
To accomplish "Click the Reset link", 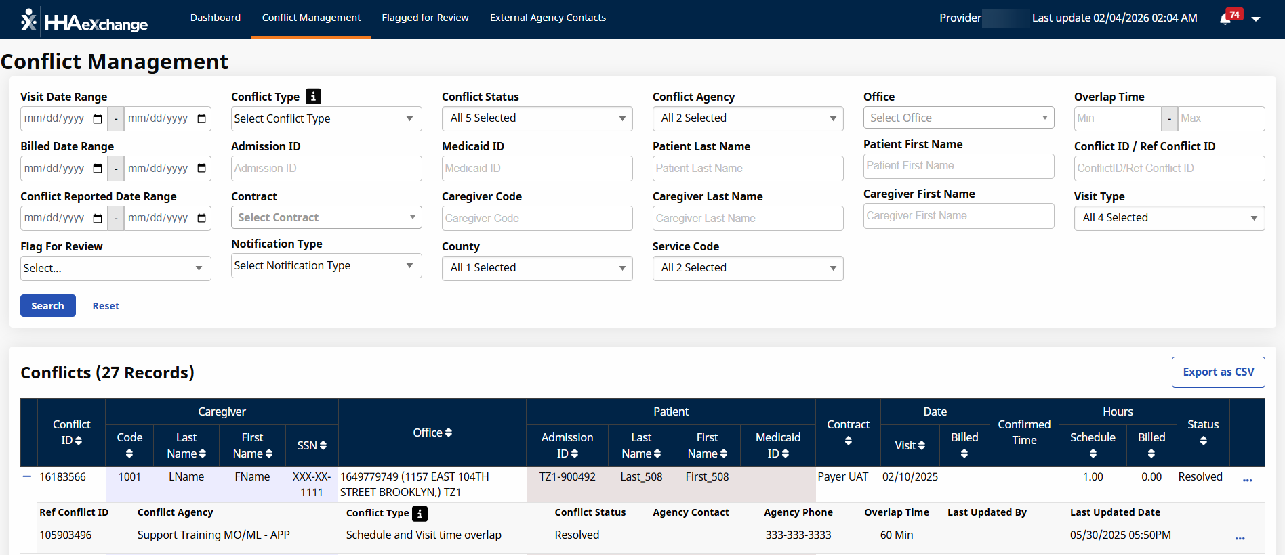I will 106,306.
